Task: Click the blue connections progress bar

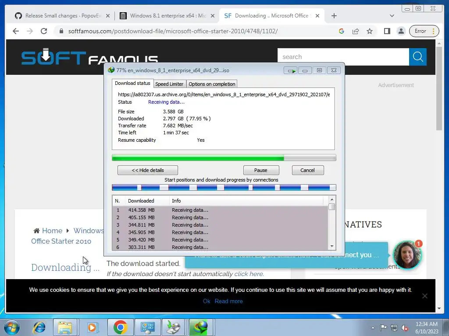Action: [224, 188]
